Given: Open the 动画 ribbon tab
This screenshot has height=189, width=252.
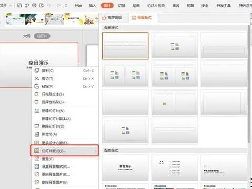Looking at the screenshot, I should click(136, 6).
